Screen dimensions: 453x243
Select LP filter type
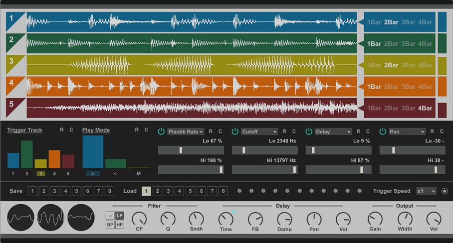(120, 216)
